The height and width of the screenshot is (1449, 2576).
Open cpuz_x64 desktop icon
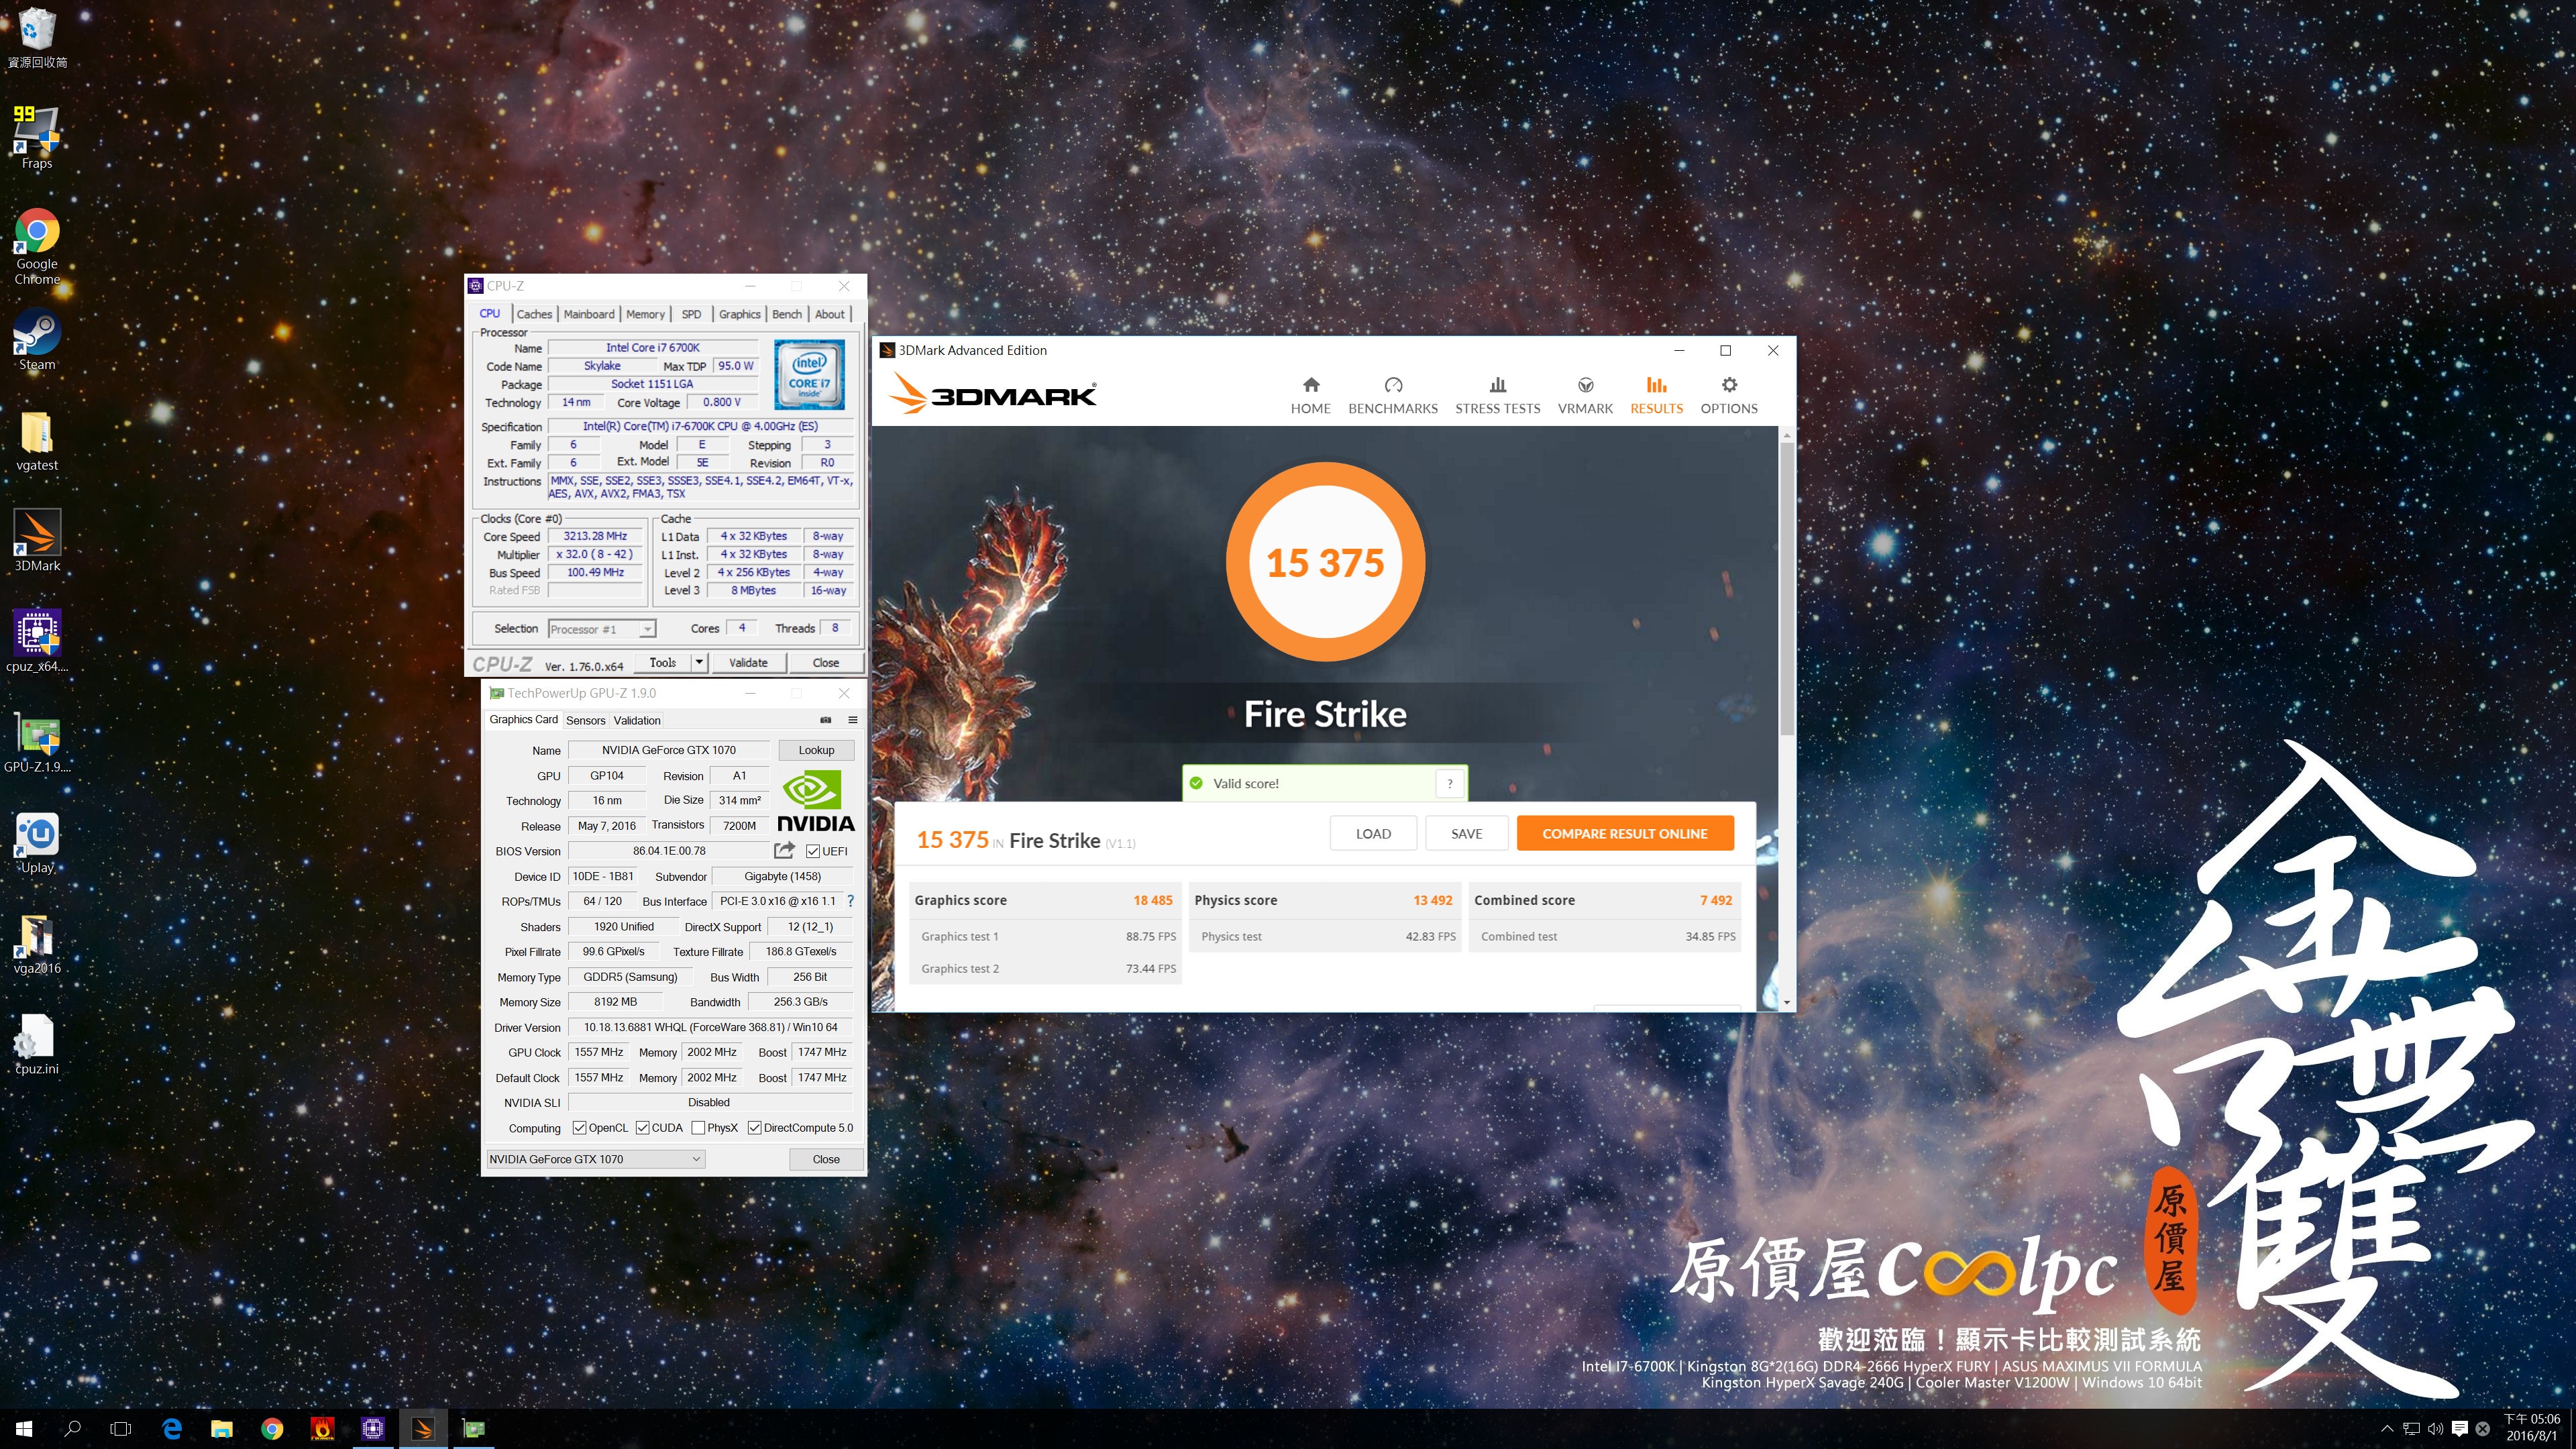pos(37,641)
